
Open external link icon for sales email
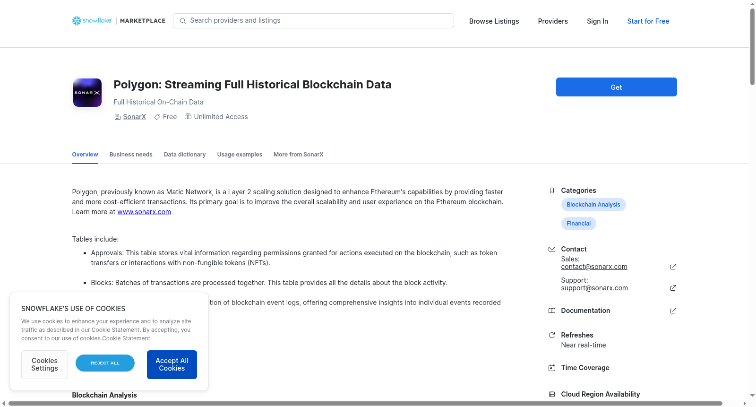point(673,267)
